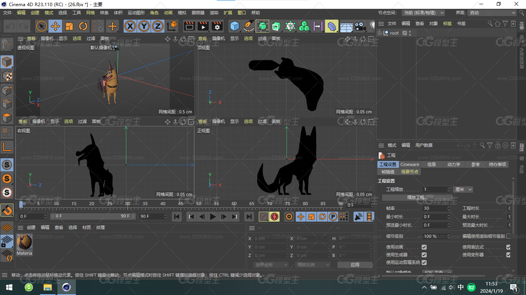Select the Materia material thumbnail
Screen dimensions: 526x295
(x=24, y=242)
